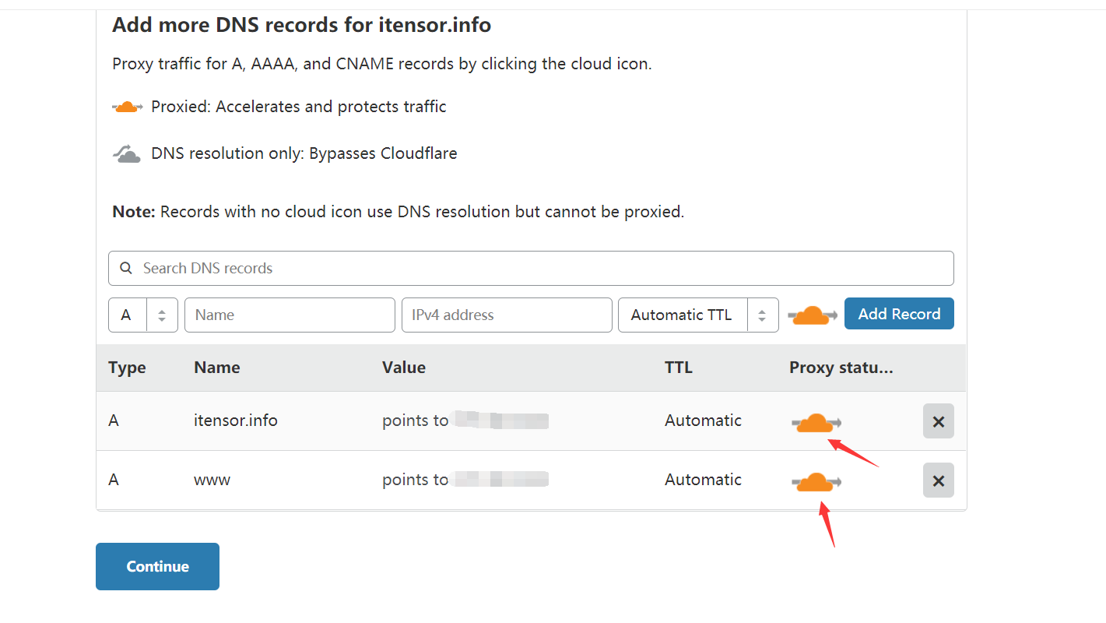Click the orange Proxied legend cloud icon
Screen dimensions: 1106x623
tap(127, 107)
